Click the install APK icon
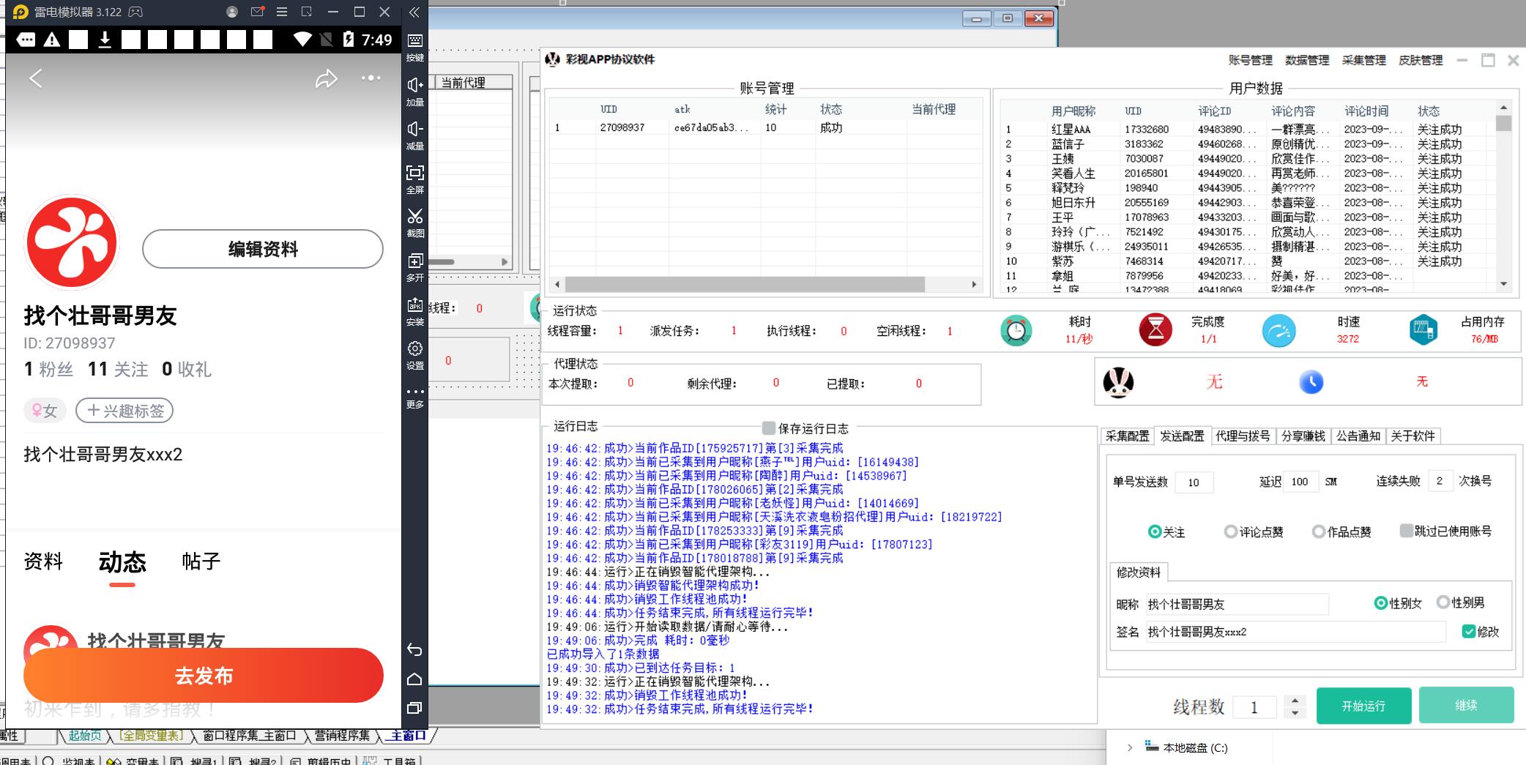Image resolution: width=1526 pixels, height=765 pixels. 415,305
